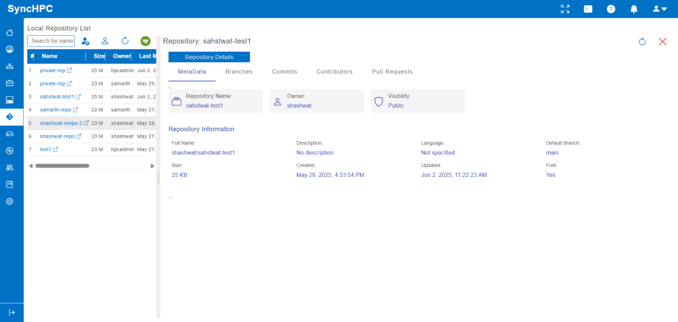Click the green round icon above repository list
This screenshot has width=678, height=322.
click(145, 41)
